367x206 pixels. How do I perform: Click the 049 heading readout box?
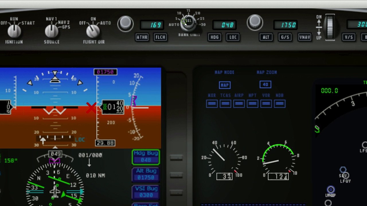coord(55,154)
